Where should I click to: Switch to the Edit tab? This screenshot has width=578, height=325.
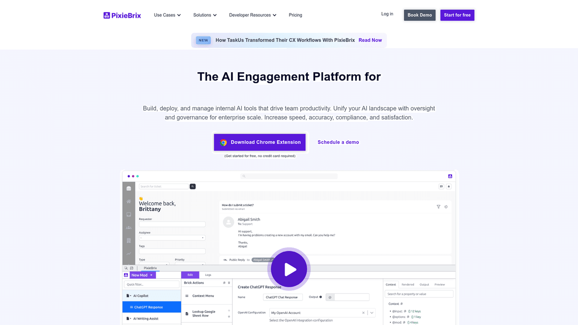[190, 275]
